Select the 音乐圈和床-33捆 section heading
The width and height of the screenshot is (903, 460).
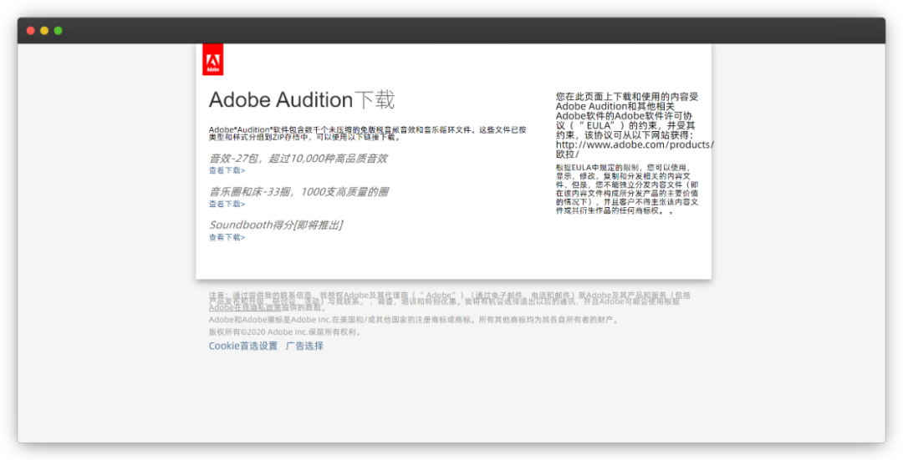click(x=298, y=191)
